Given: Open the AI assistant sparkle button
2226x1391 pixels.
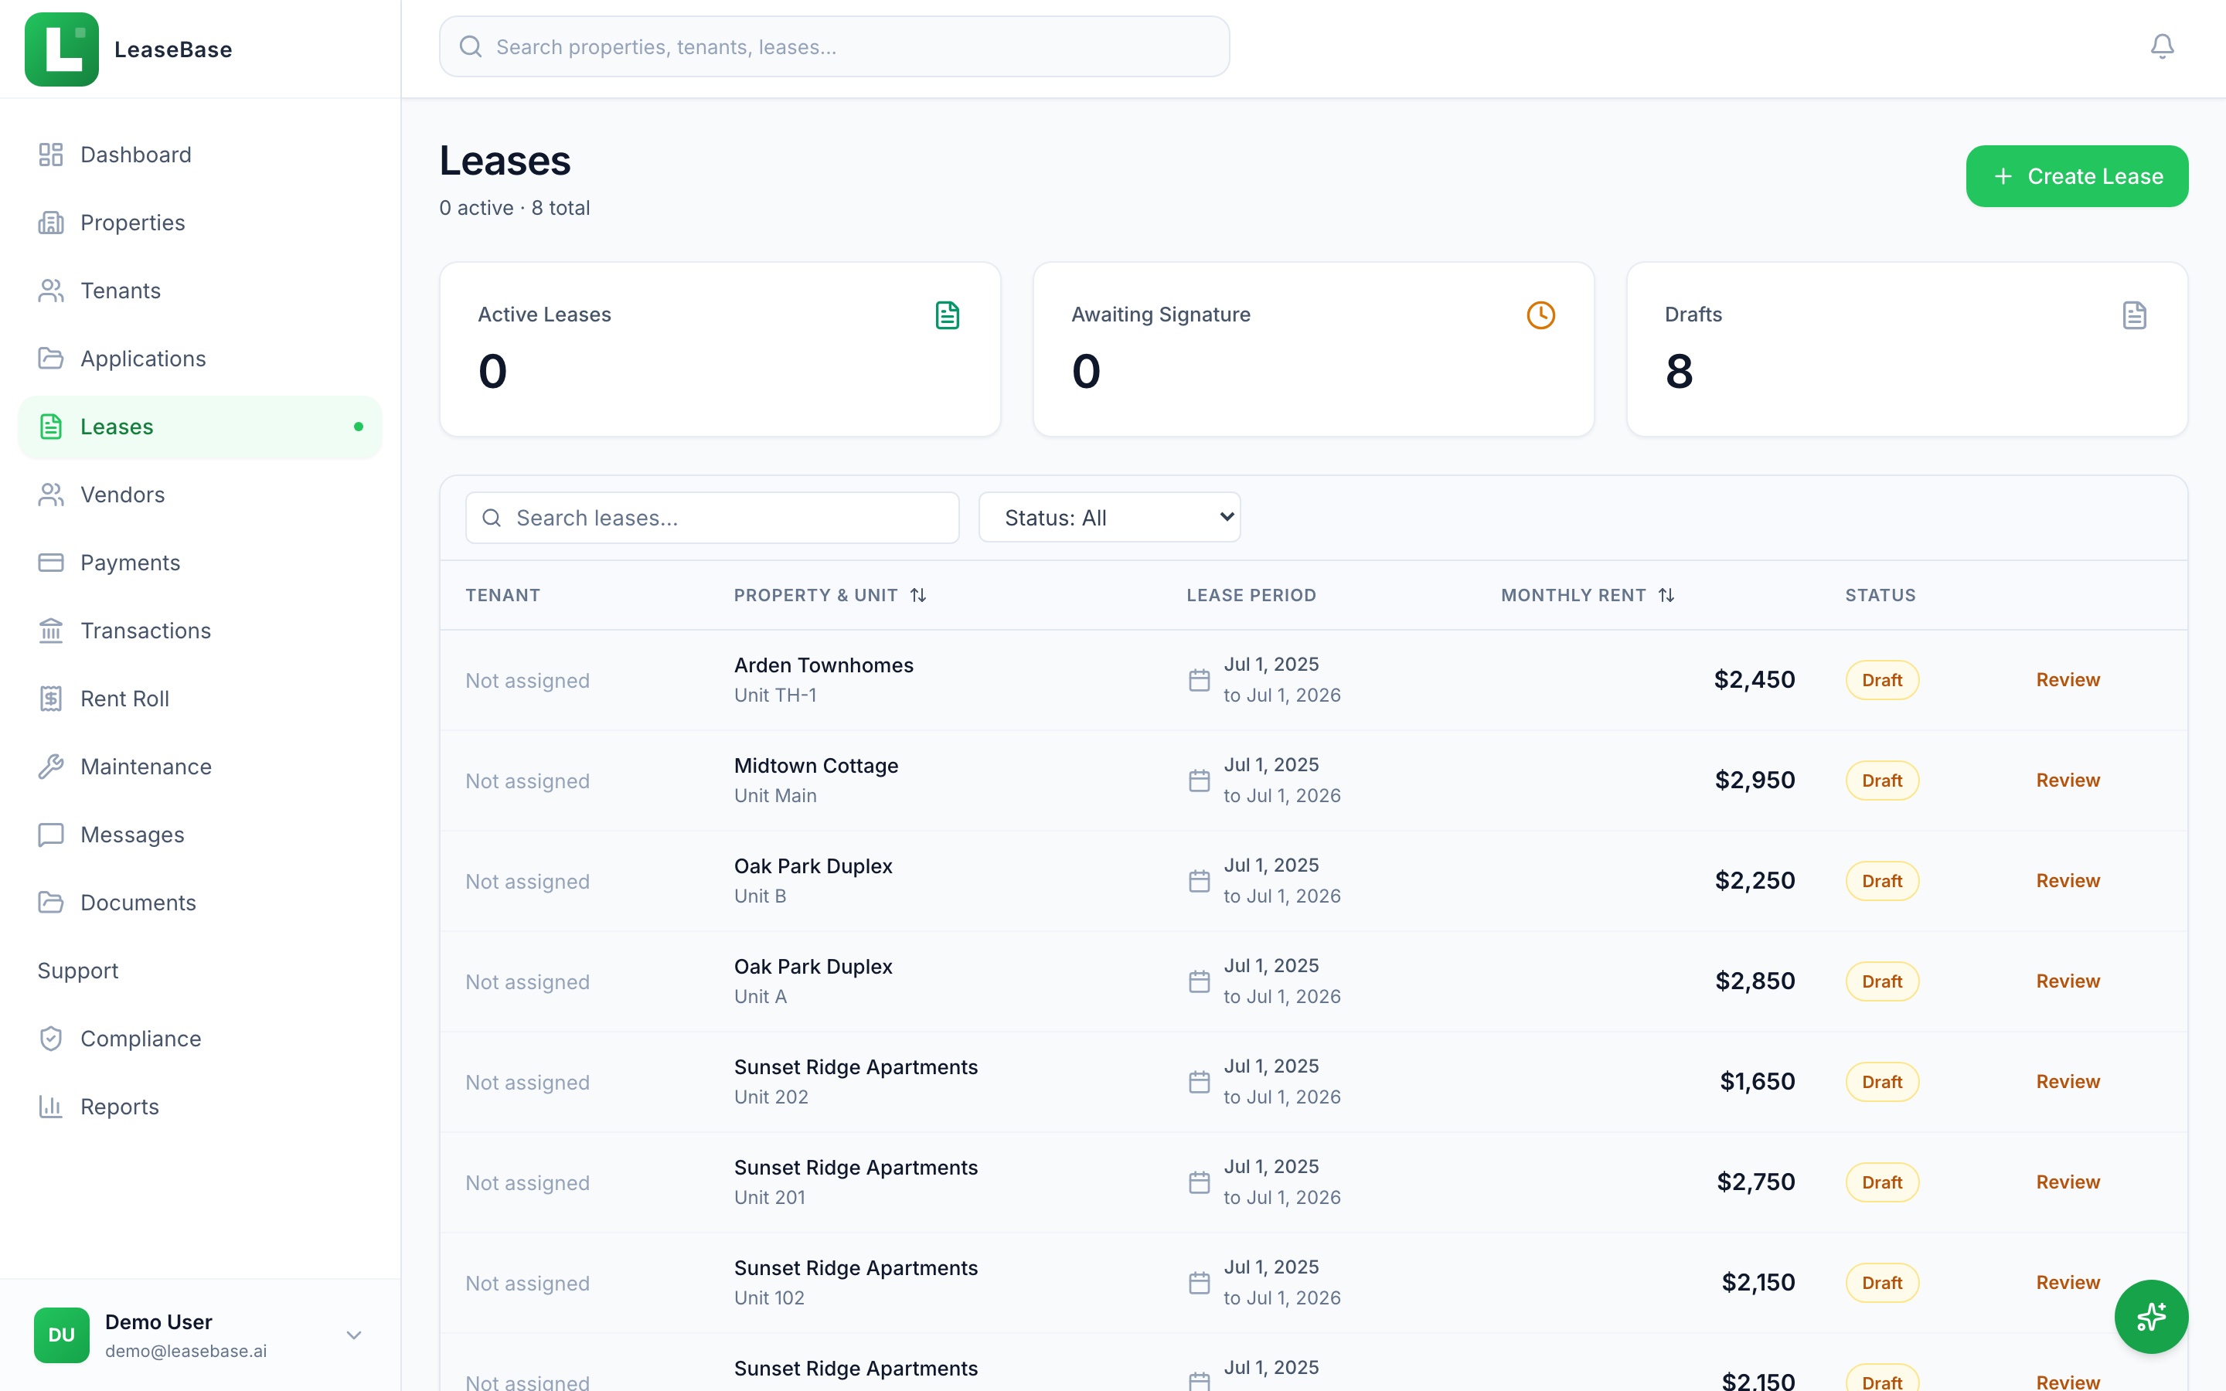Looking at the screenshot, I should coord(2150,1317).
